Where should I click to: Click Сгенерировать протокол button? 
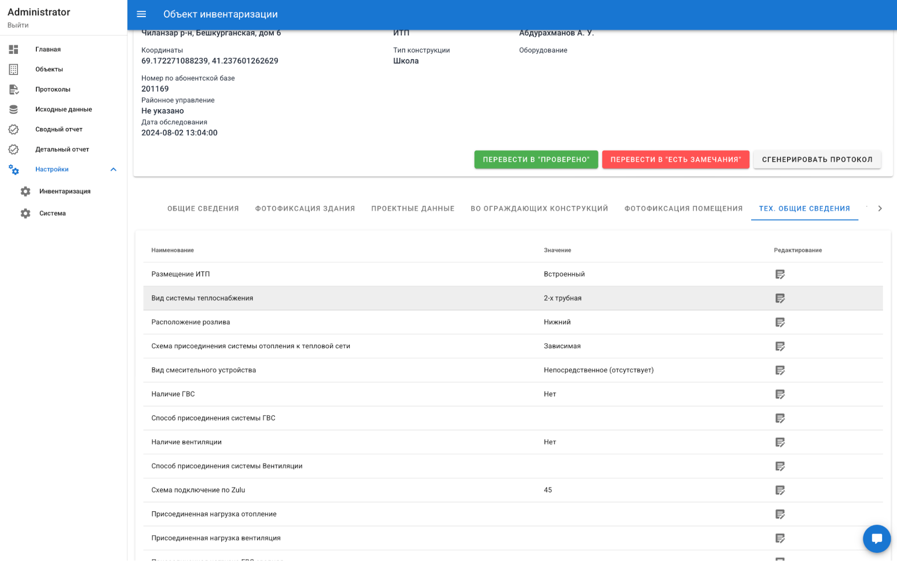coord(817,160)
